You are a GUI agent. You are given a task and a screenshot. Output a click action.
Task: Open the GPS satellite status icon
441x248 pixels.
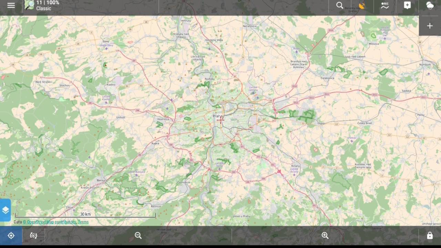pos(362,6)
